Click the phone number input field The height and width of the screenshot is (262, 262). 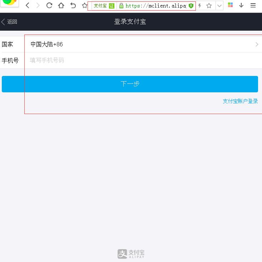[x=143, y=60]
